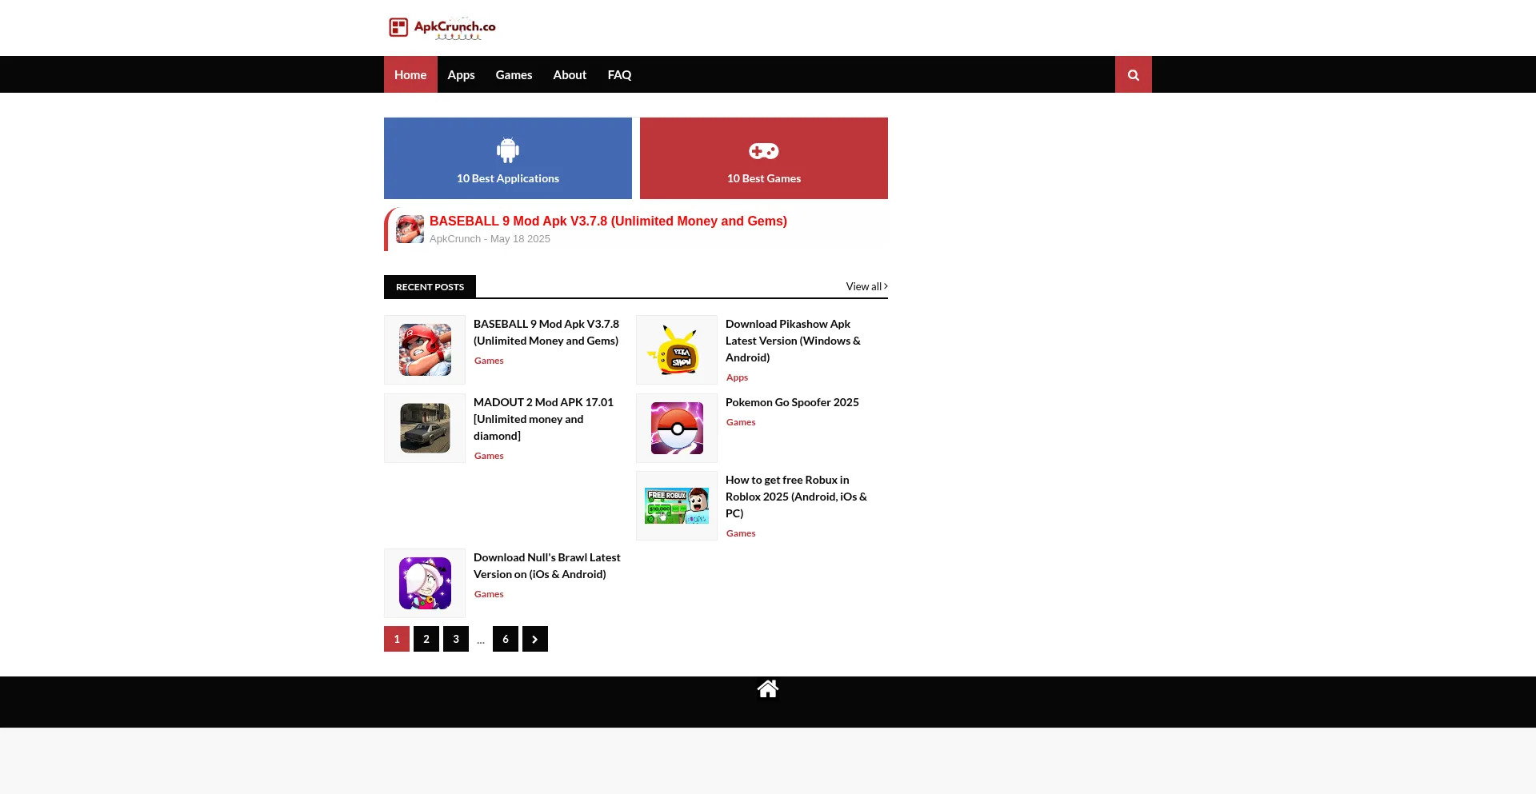
Task: Click the Android robot icon
Action: 508,150
